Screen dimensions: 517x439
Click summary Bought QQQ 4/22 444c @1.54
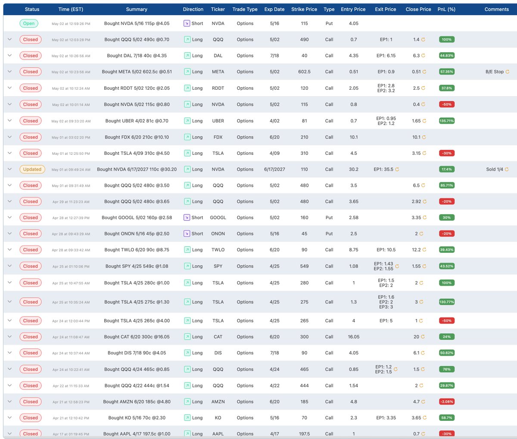tap(137, 386)
